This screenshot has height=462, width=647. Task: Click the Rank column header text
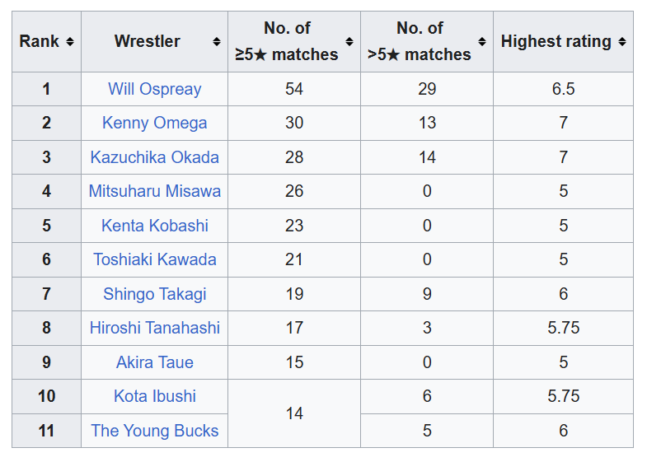tap(40, 42)
